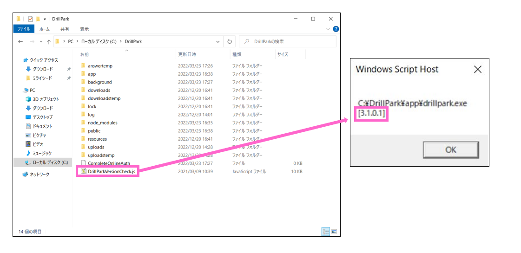Click the DrillParkVersionCheck.js script file icon
Screen dimensions: 521x253
point(84,171)
